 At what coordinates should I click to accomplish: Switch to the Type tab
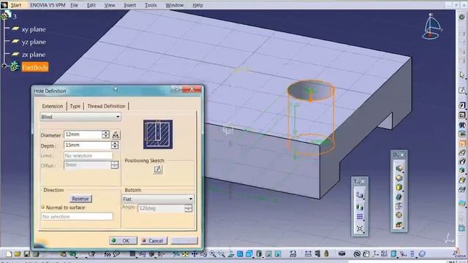(x=75, y=106)
